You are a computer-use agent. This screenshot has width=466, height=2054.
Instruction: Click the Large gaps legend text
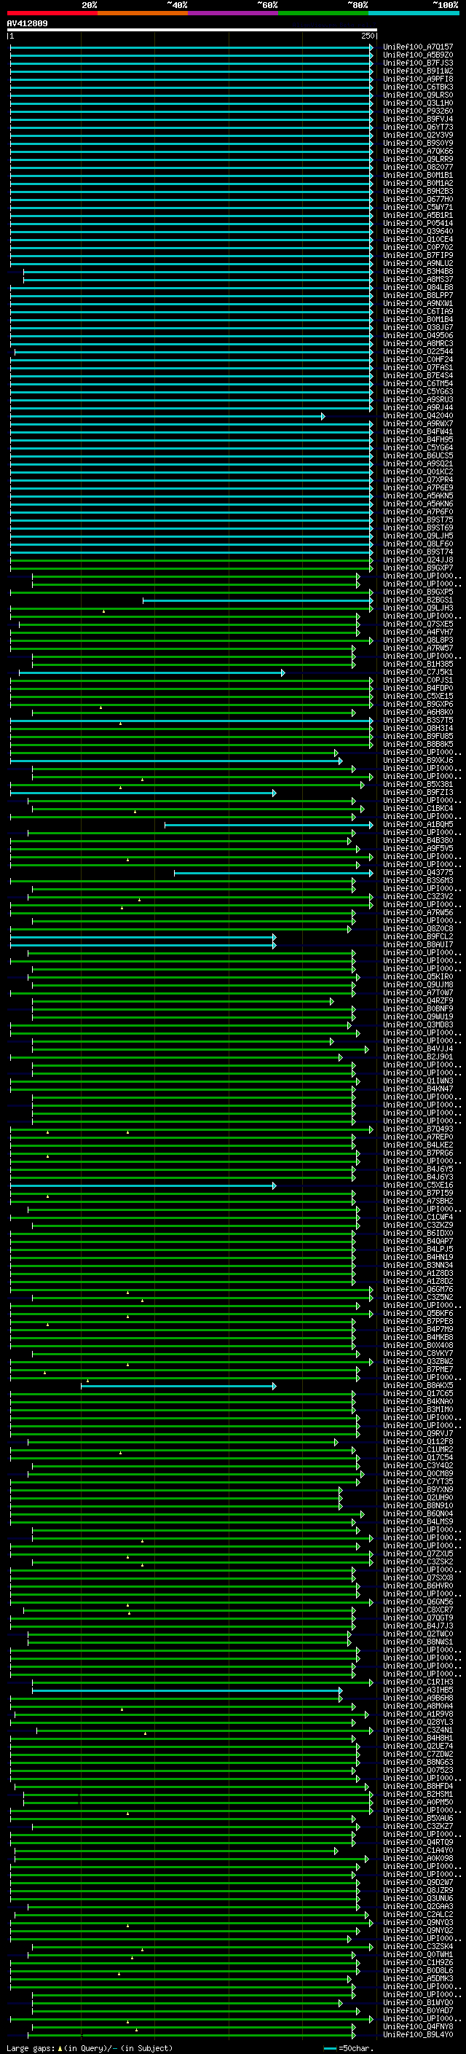90,2048
